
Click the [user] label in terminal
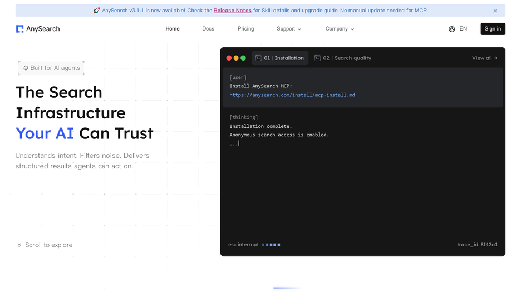[x=238, y=77]
